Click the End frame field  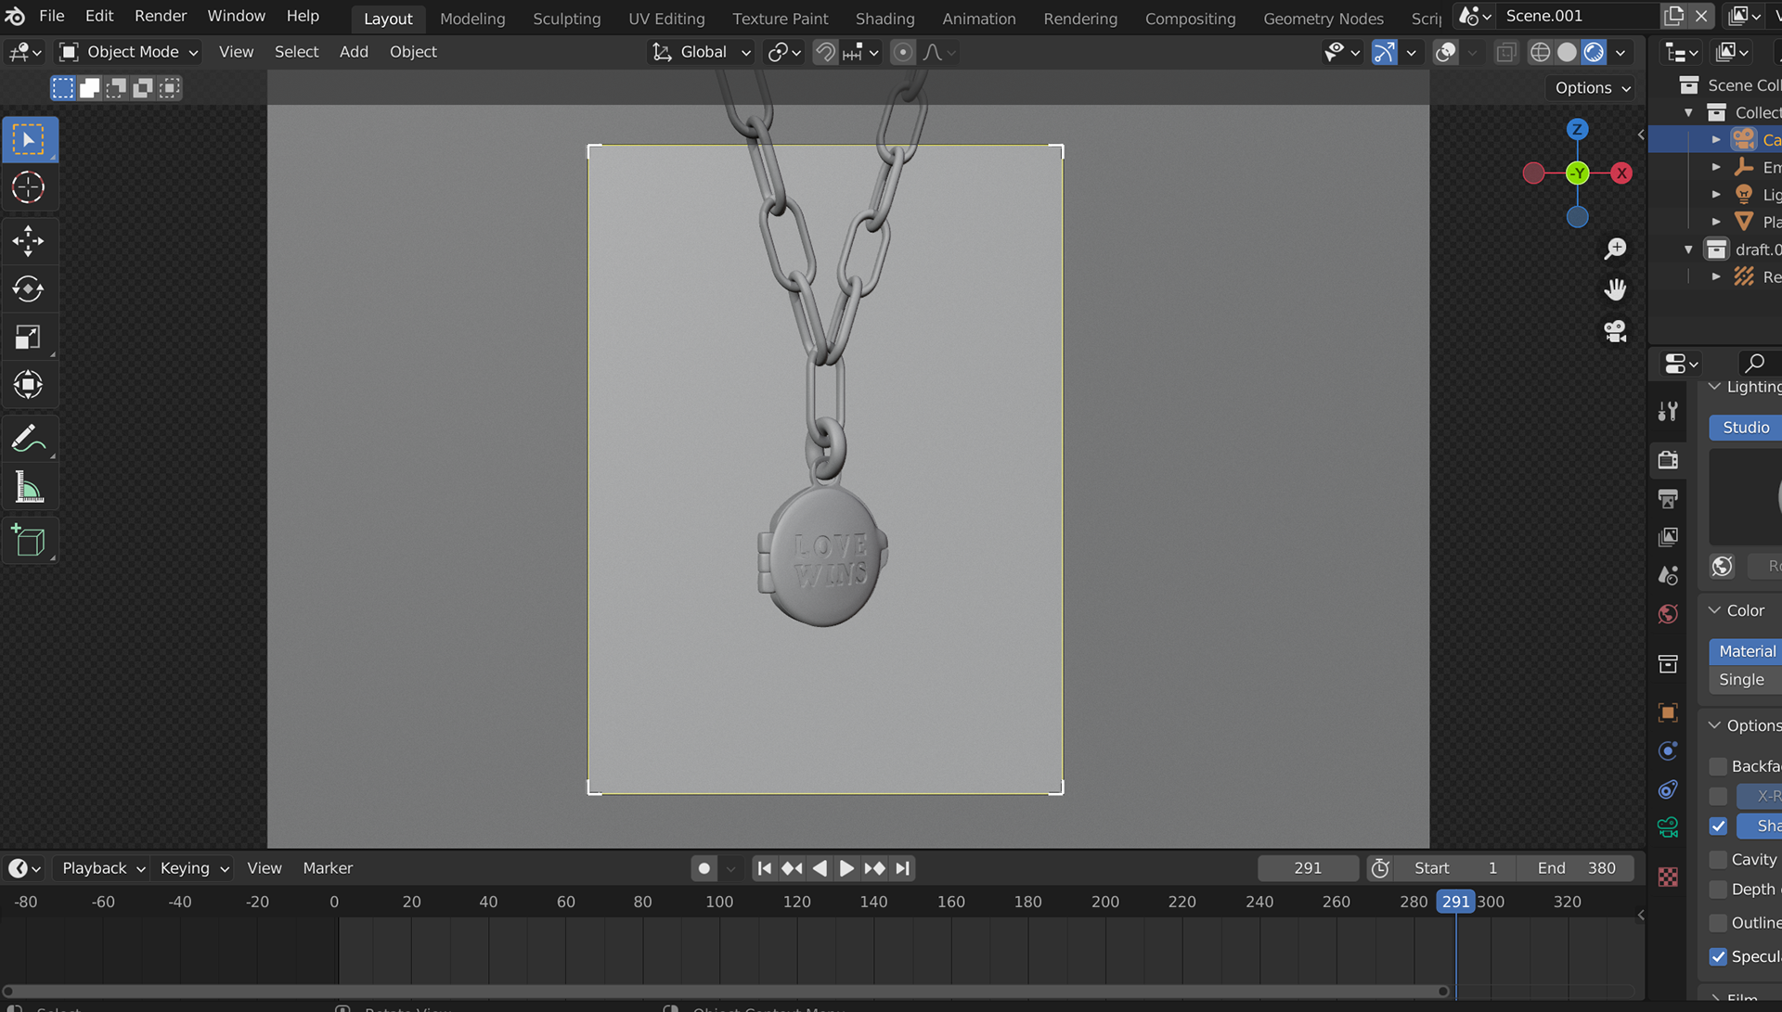pyautogui.click(x=1575, y=868)
